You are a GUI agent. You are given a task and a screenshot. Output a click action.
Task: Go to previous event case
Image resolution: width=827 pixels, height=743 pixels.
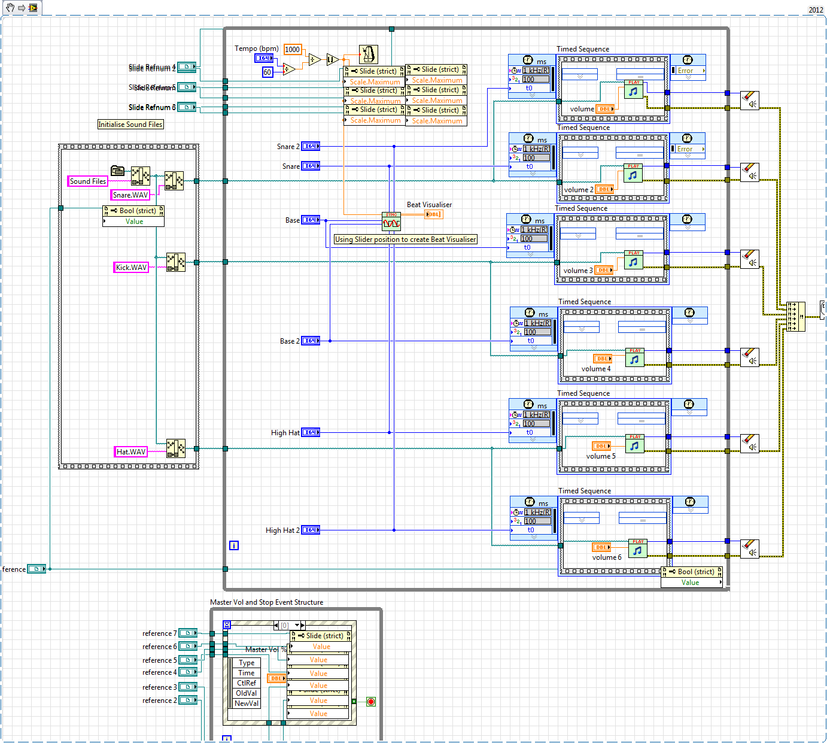tap(276, 625)
